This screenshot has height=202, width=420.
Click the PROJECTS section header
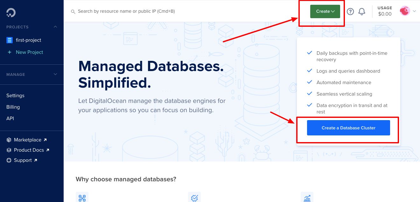click(17, 27)
